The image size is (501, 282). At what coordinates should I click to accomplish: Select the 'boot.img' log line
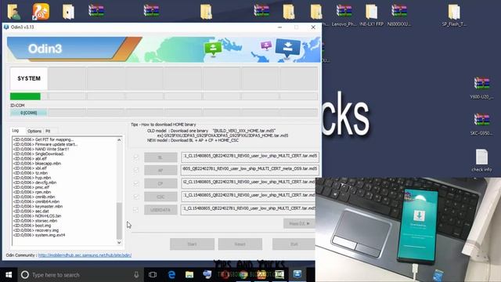point(32,226)
